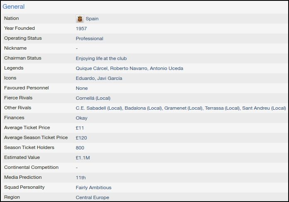
Task: Click the Spain national badge icon
Action: (x=80, y=19)
